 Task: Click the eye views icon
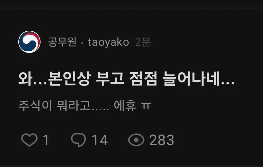pyautogui.click(x=136, y=140)
